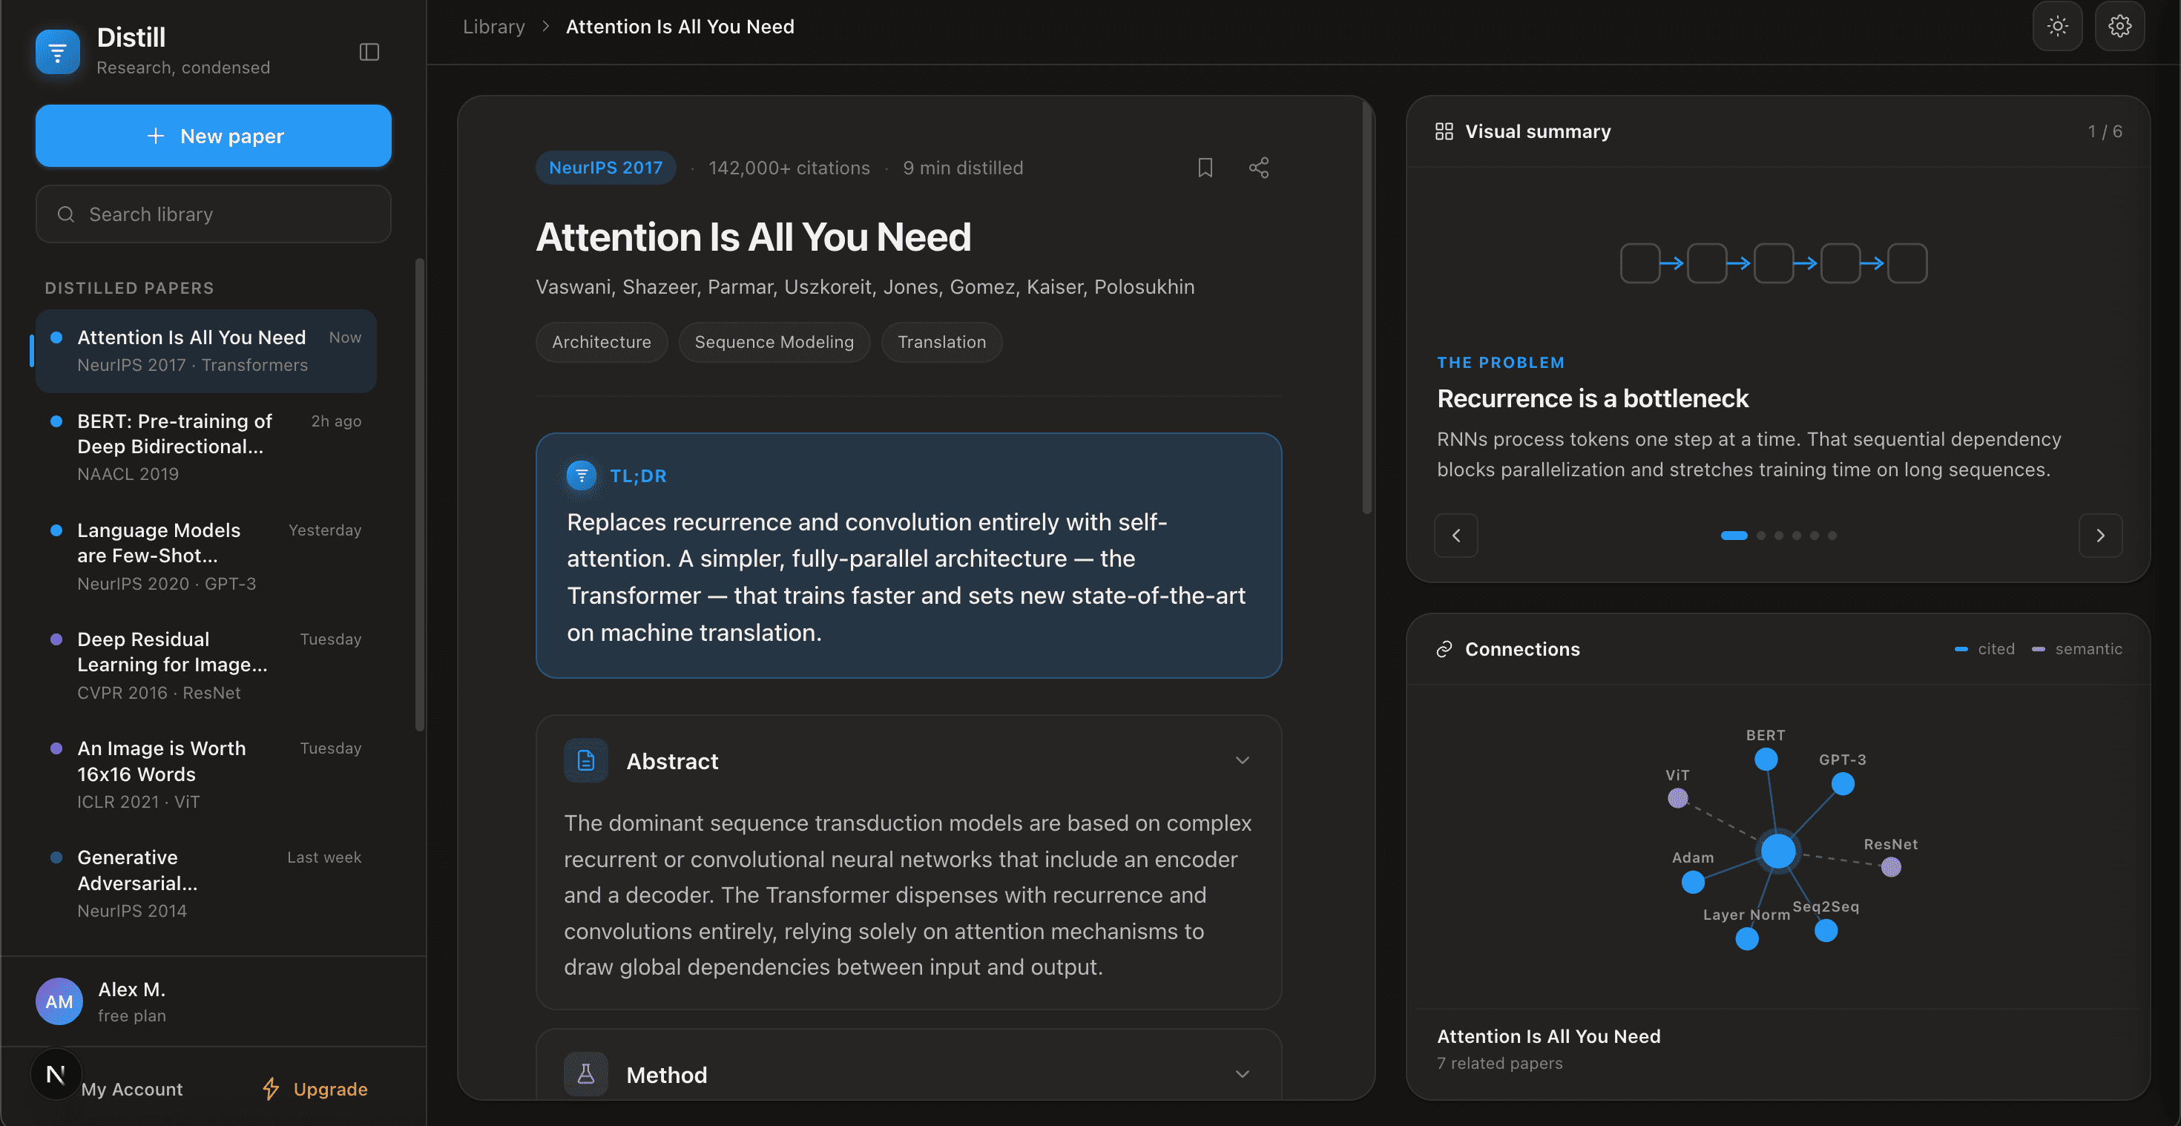Click the search magnifier icon

coord(66,214)
